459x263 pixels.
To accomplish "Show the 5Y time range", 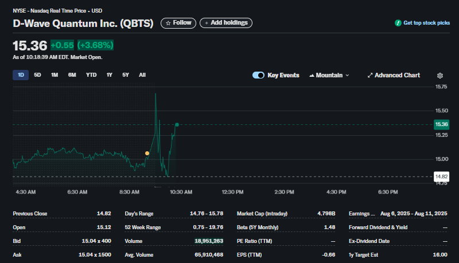I will click(126, 75).
